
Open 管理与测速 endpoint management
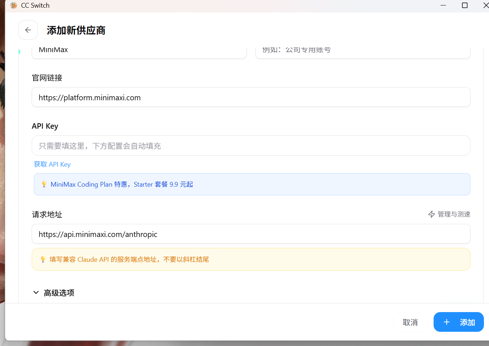(x=449, y=214)
